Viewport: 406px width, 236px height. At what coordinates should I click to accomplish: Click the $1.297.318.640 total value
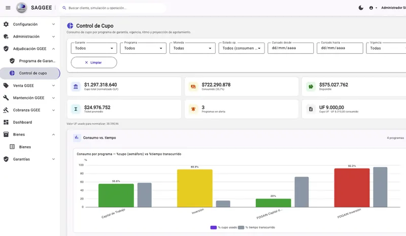pyautogui.click(x=100, y=85)
